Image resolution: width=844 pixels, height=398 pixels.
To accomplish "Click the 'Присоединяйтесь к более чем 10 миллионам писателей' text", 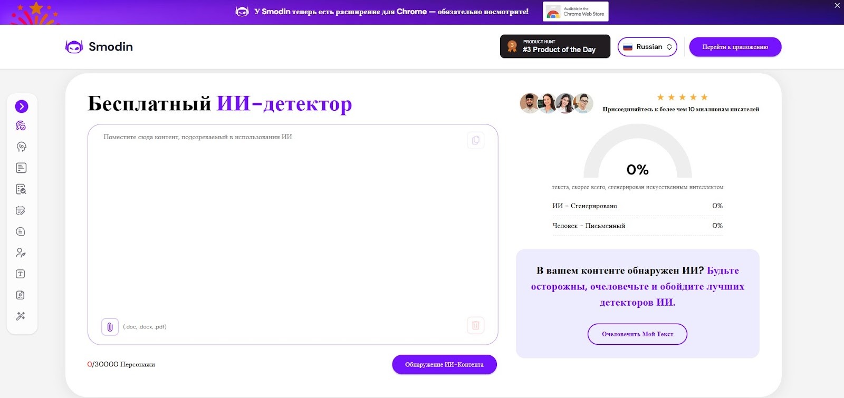I will pyautogui.click(x=681, y=109).
